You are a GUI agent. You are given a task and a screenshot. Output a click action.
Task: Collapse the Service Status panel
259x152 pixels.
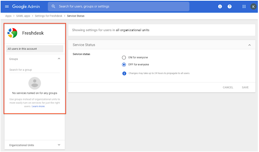point(250,45)
